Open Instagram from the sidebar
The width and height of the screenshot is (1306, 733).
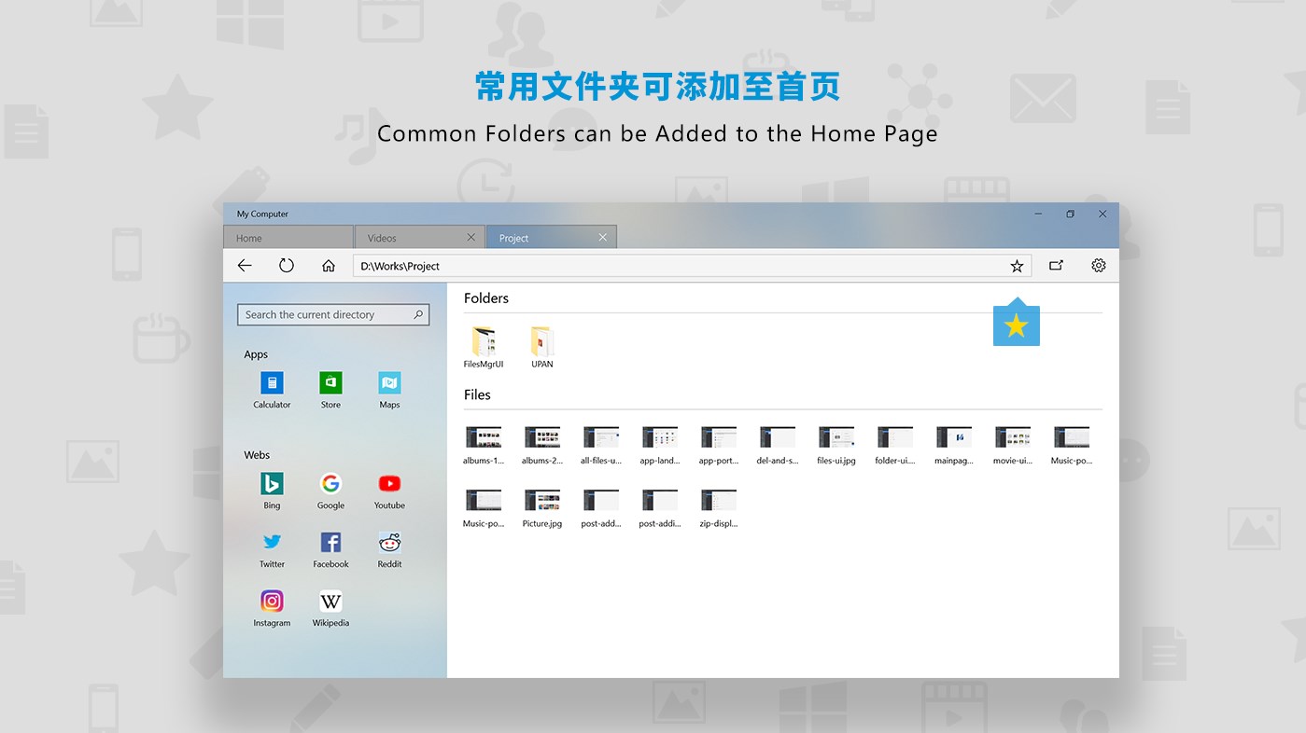[x=272, y=601]
